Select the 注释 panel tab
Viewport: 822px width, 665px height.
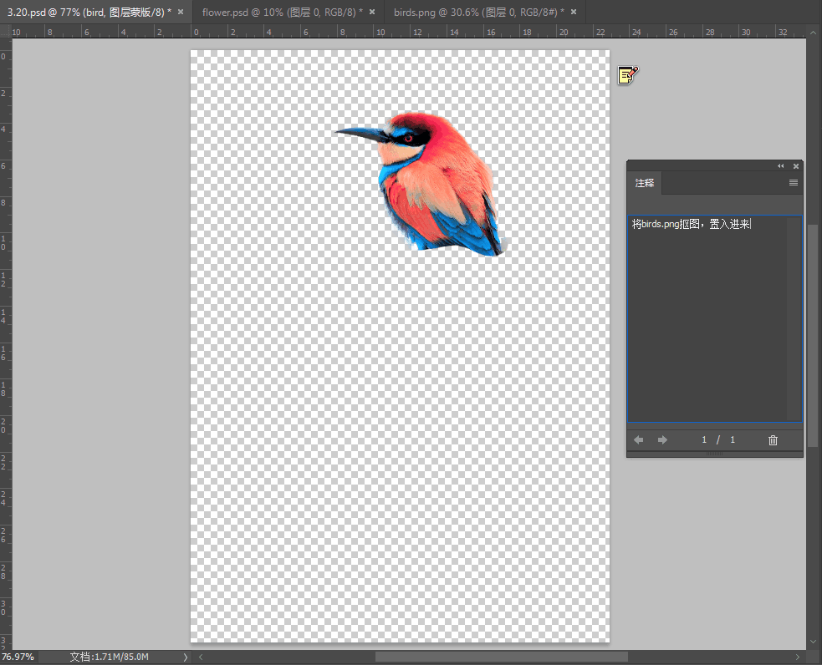pos(645,183)
